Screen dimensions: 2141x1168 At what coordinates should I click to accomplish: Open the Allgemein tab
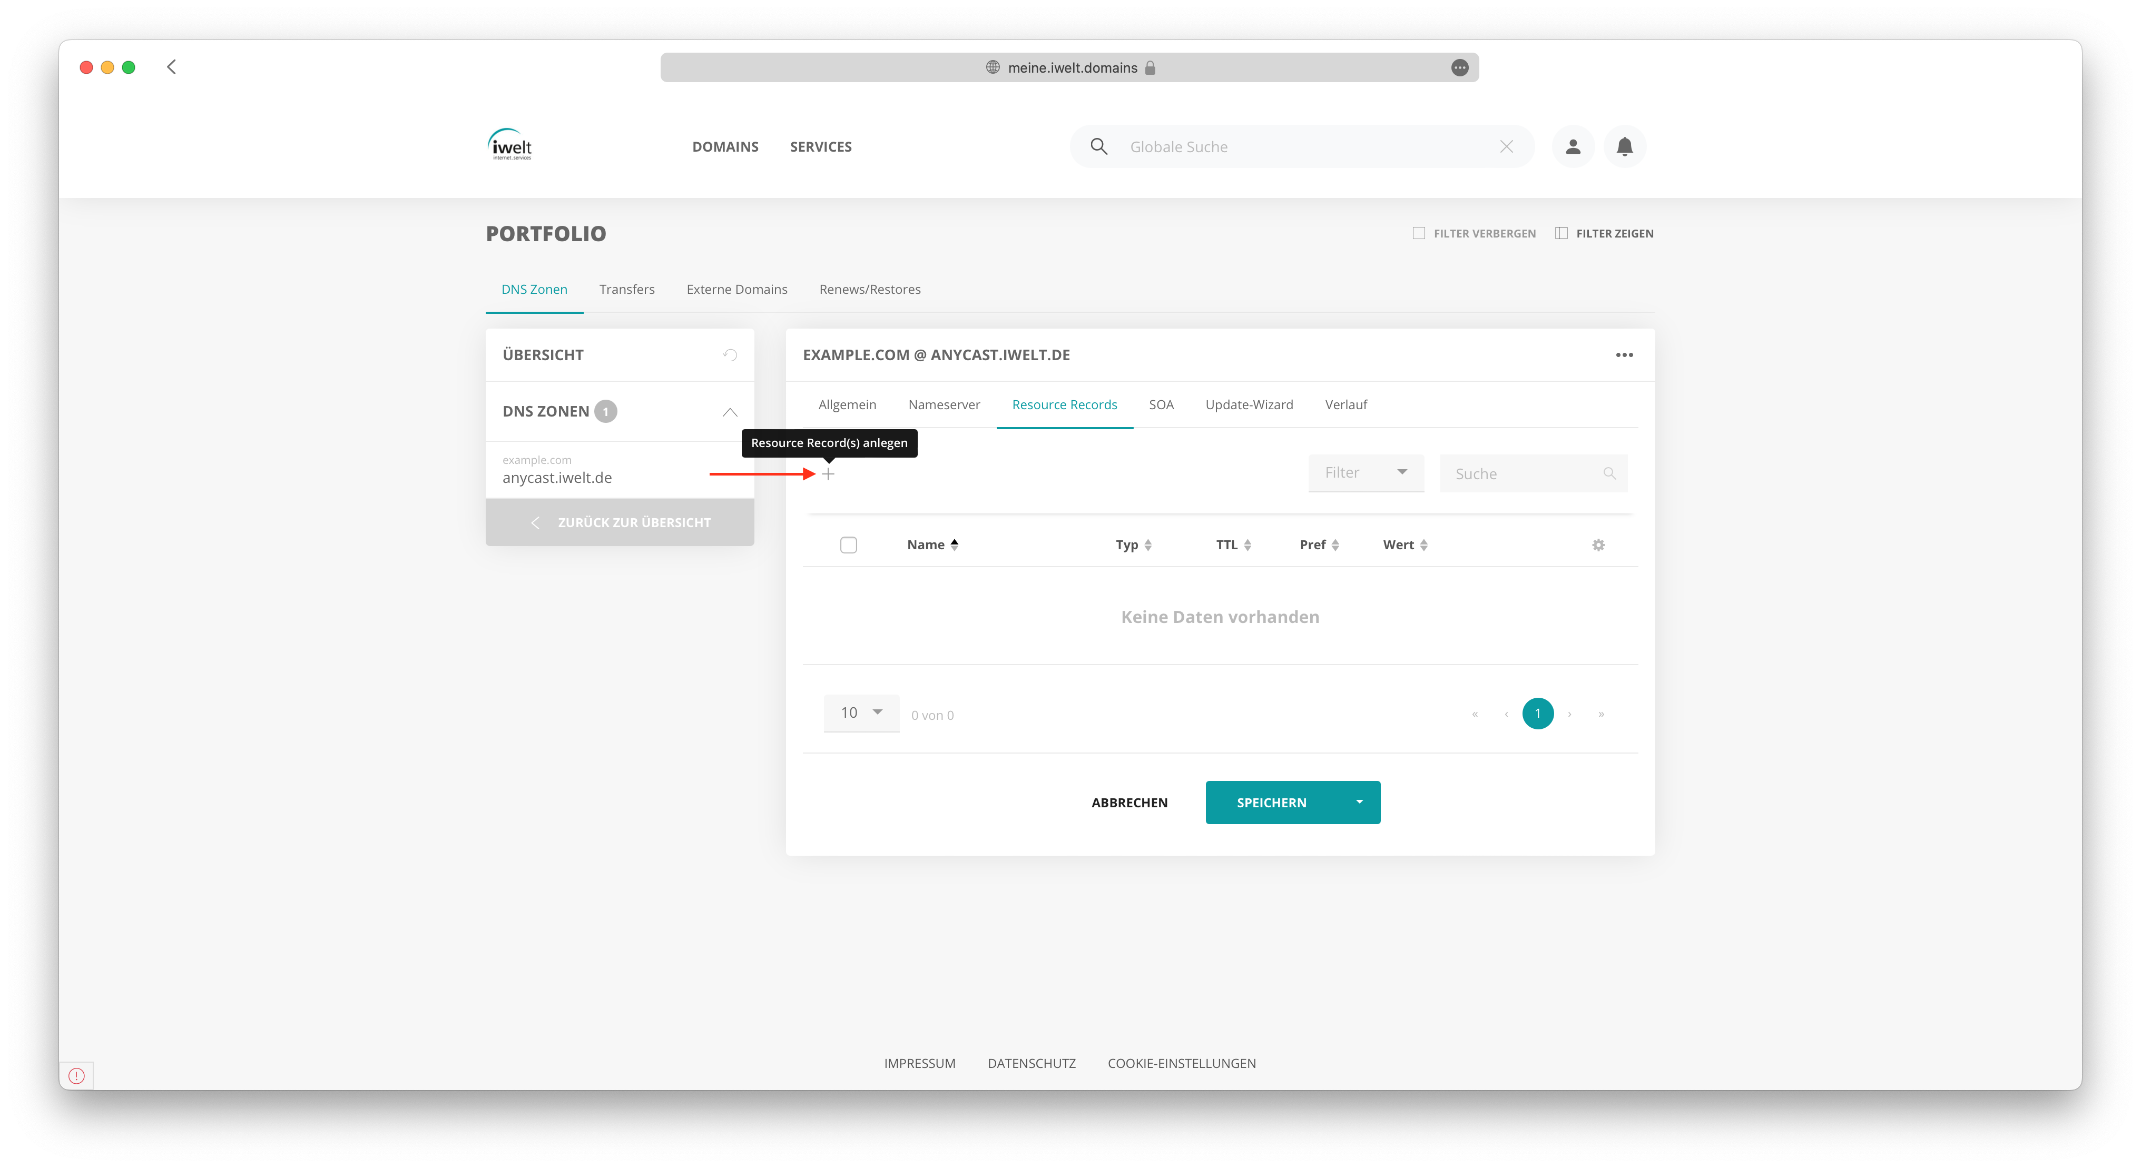pyautogui.click(x=847, y=404)
